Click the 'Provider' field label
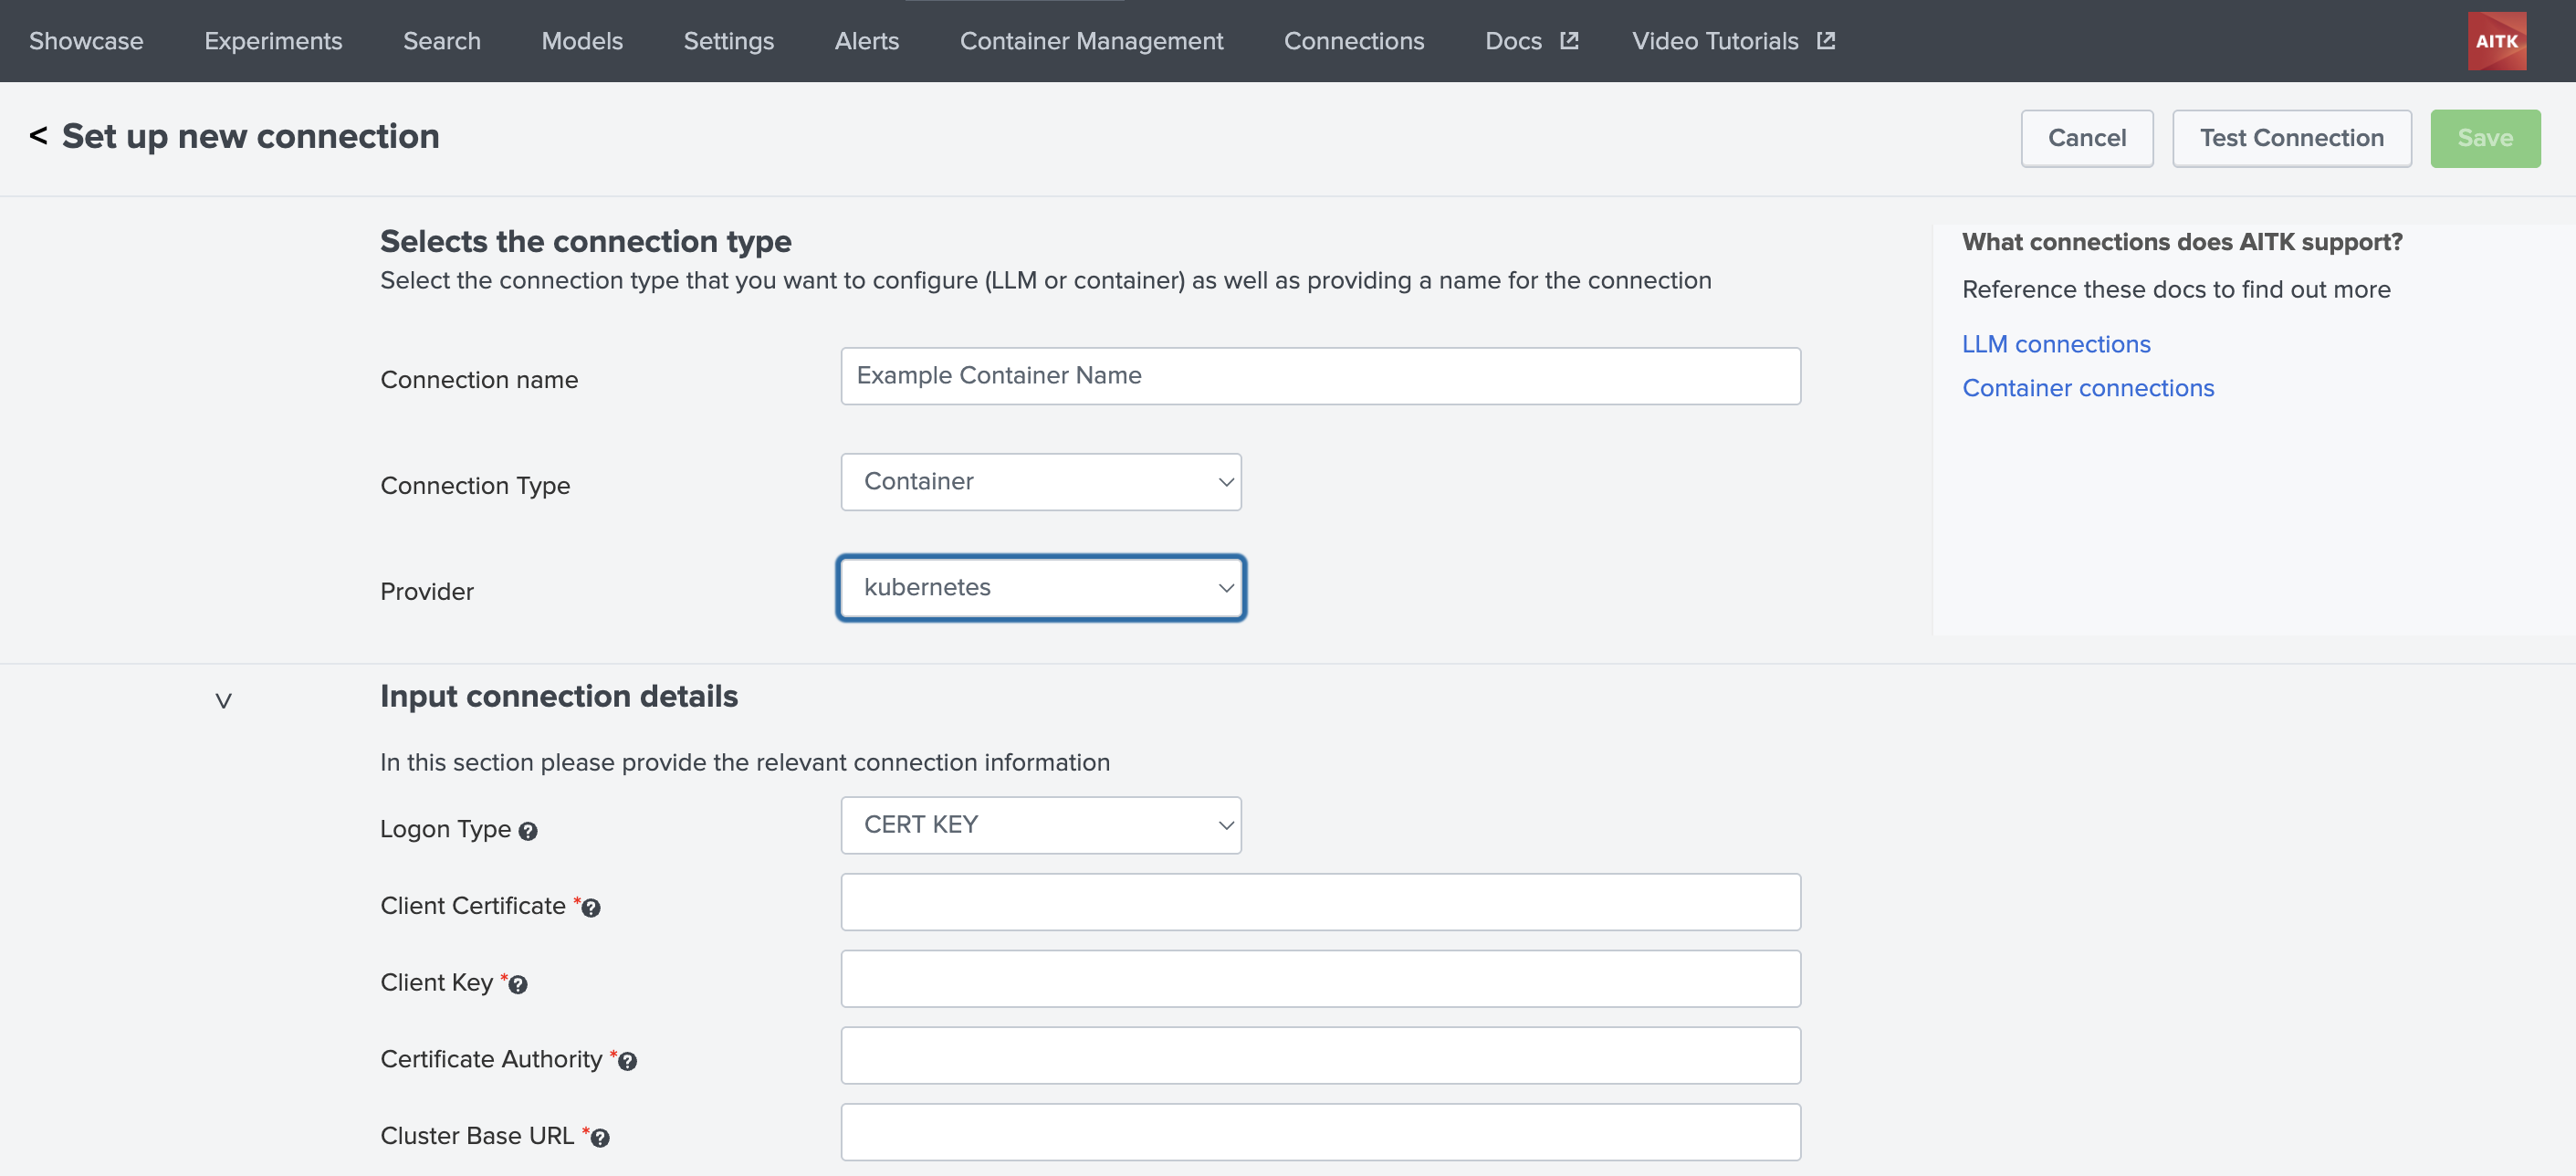 coord(427,592)
